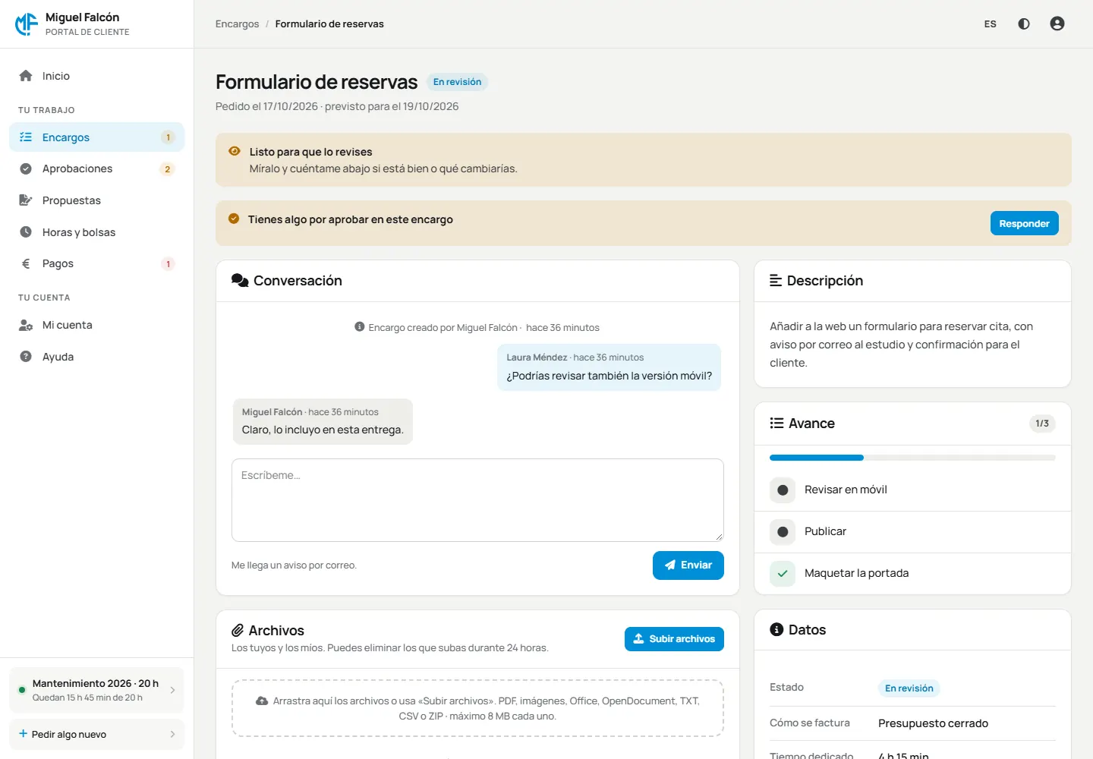
Task: Open Propuestas in the sidebar
Action: pyautogui.click(x=96, y=200)
